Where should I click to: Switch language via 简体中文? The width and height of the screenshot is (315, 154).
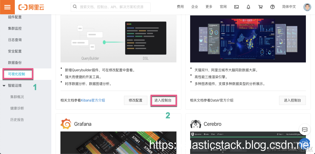click(289, 7)
